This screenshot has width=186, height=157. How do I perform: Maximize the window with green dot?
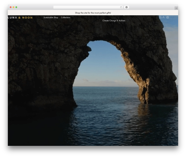click(16, 7)
